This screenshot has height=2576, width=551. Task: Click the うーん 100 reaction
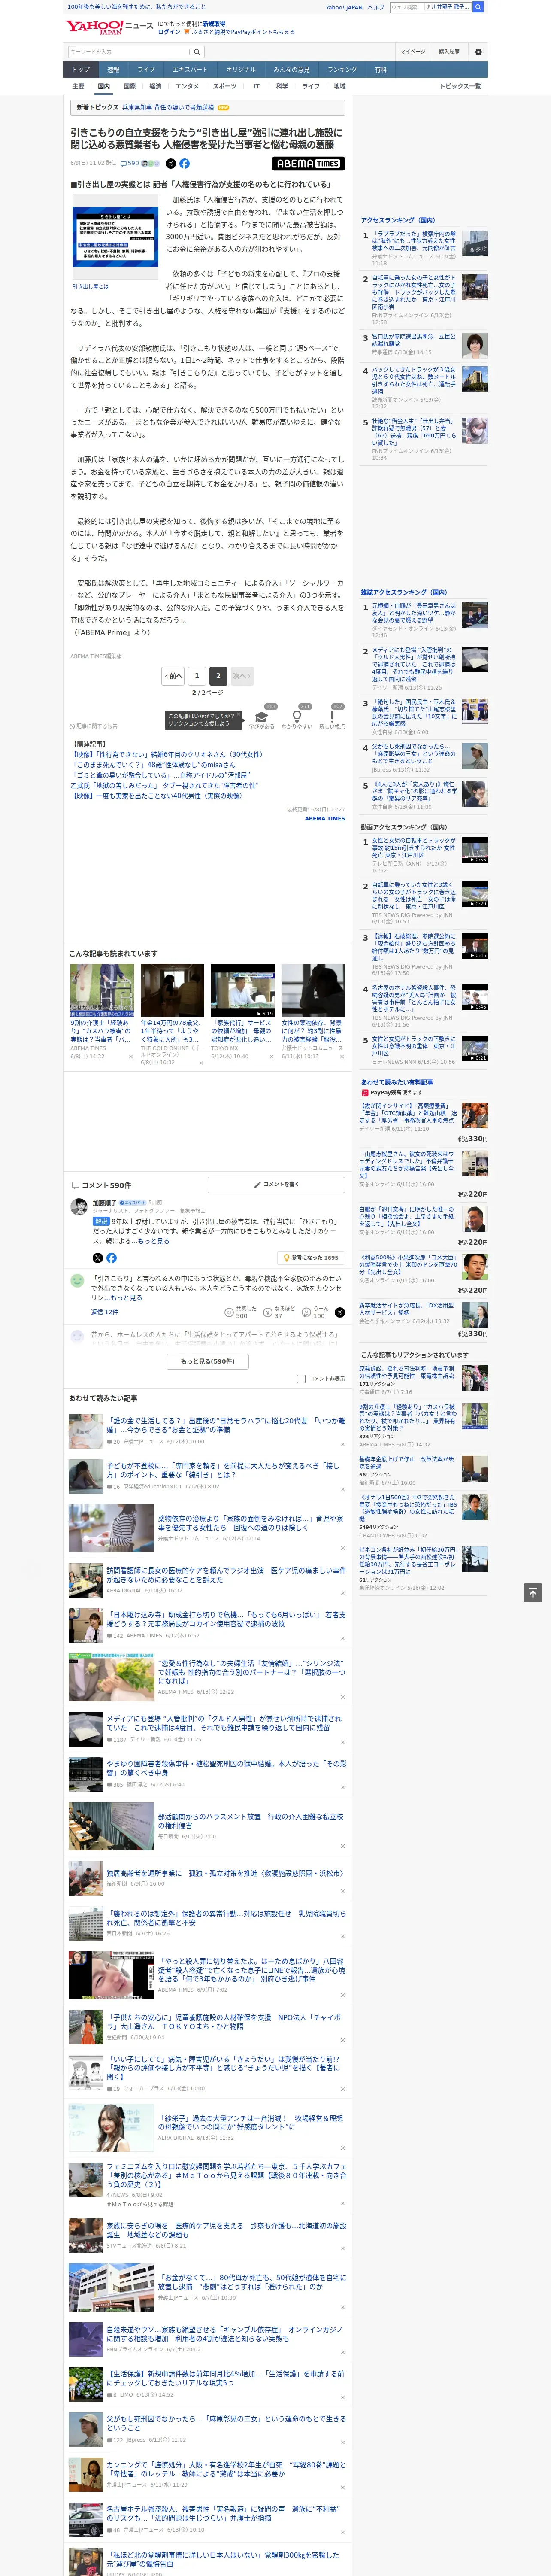pyautogui.click(x=315, y=1312)
